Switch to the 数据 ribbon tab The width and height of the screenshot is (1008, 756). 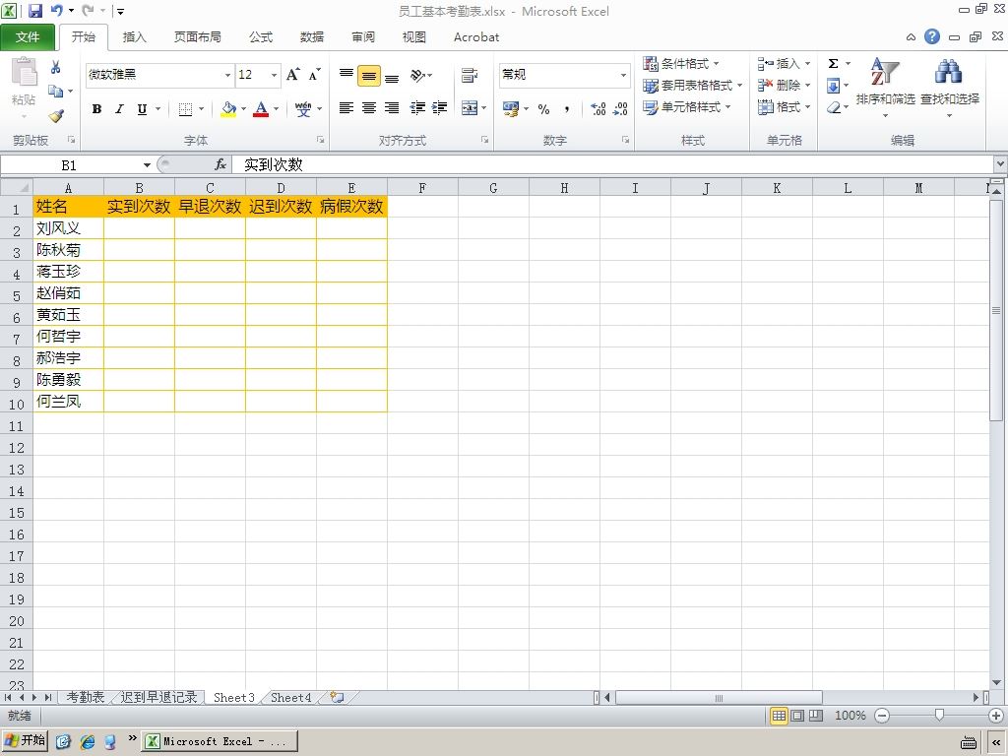point(312,36)
